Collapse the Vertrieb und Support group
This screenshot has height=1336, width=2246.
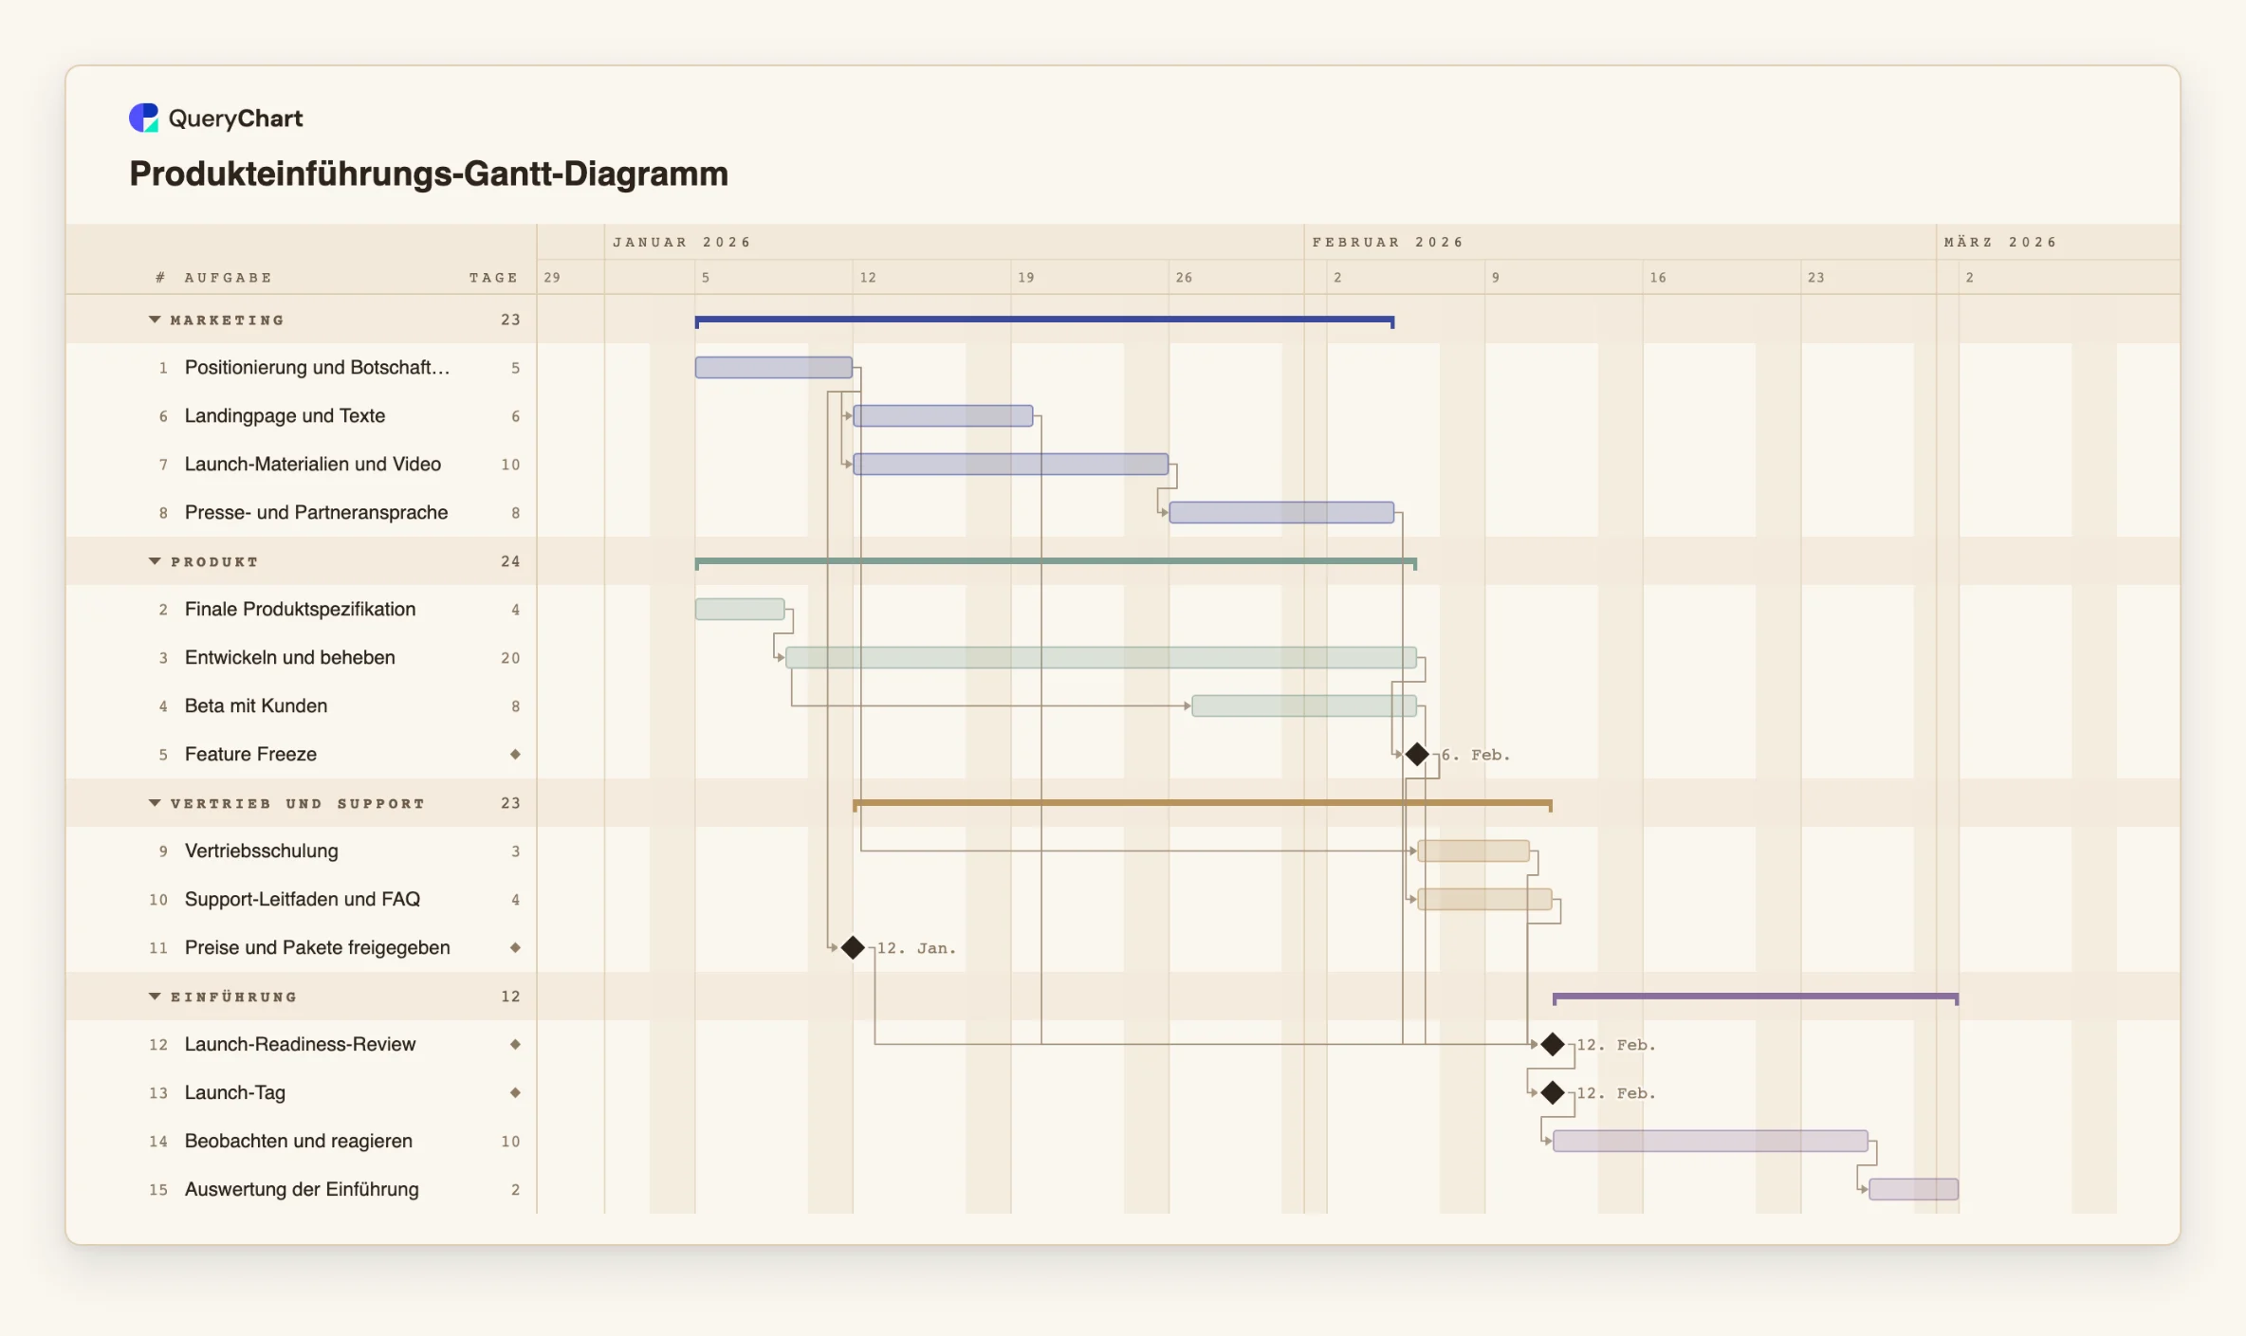(x=155, y=803)
